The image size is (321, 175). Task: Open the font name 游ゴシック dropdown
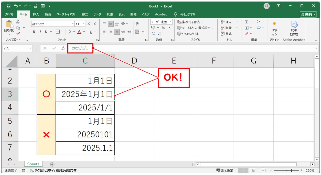73,24
